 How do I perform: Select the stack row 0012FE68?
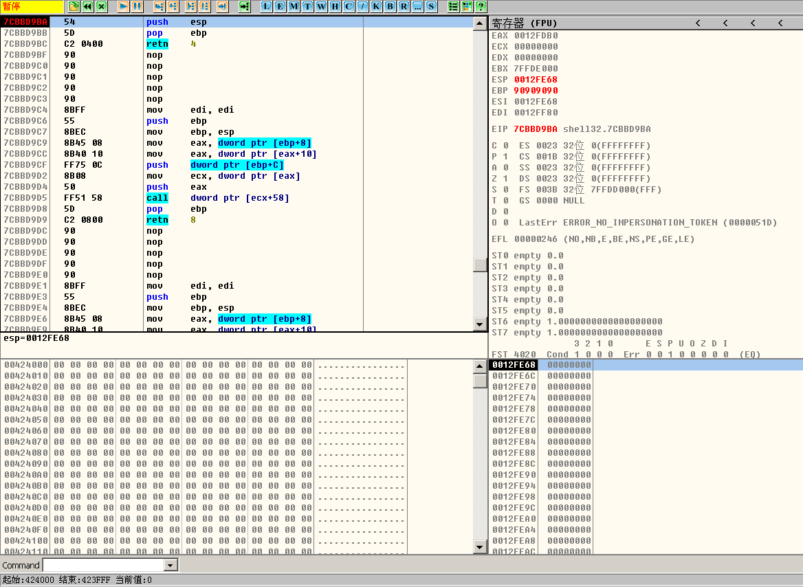click(512, 365)
